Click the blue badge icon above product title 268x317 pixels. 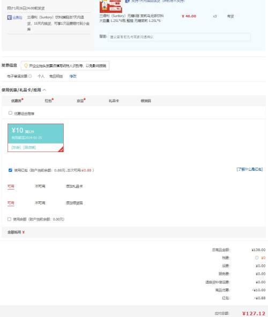click(127, 1)
